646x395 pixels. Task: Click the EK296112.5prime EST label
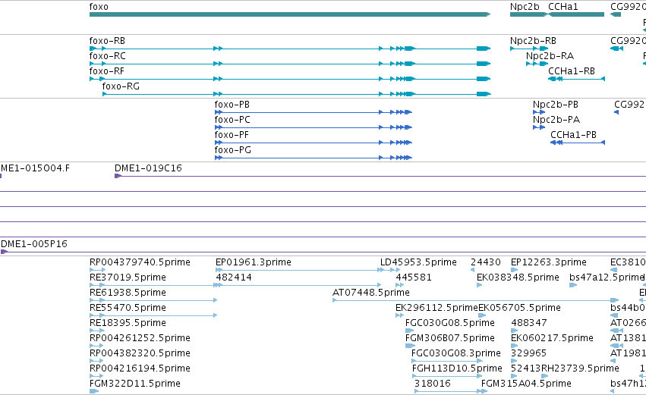point(436,308)
